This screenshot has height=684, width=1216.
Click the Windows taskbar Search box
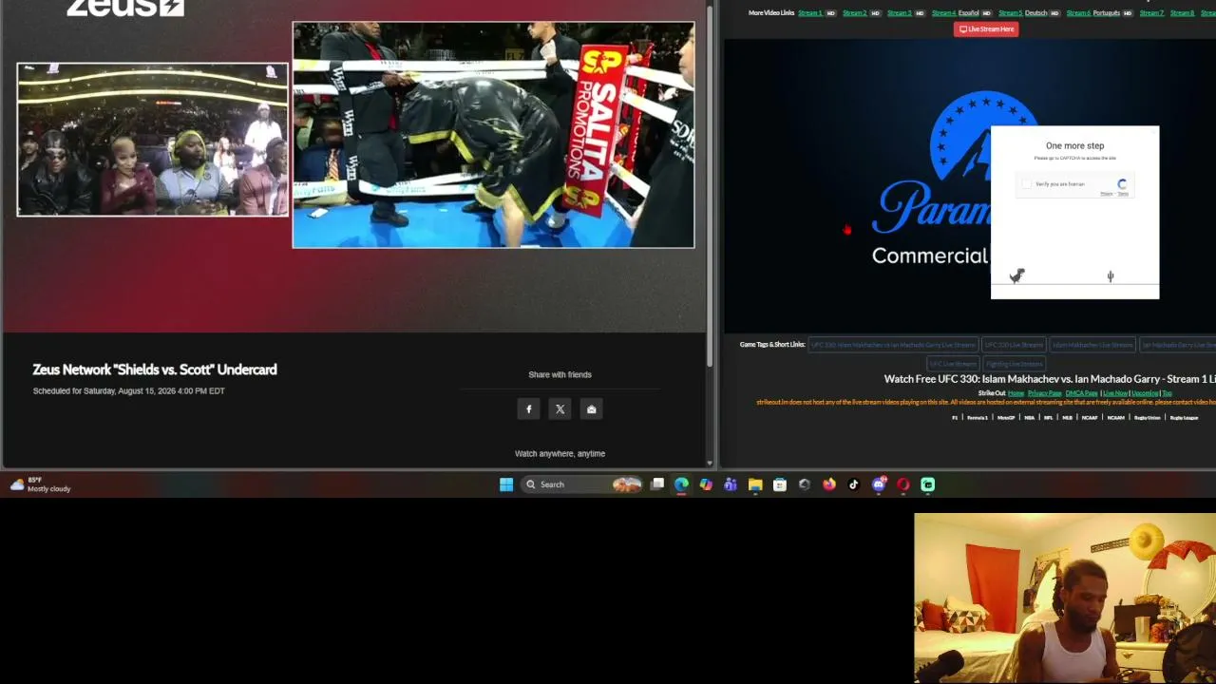tap(581, 484)
